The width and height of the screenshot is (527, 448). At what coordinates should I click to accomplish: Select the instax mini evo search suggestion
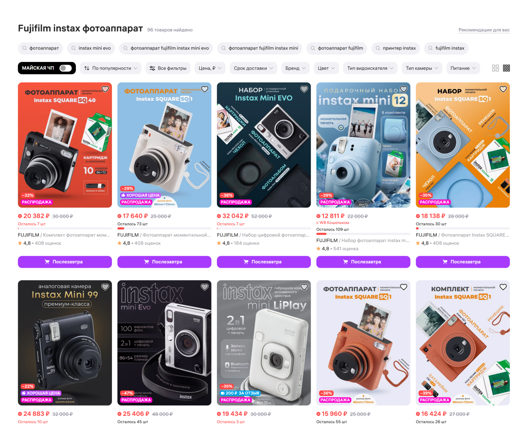[x=91, y=48]
